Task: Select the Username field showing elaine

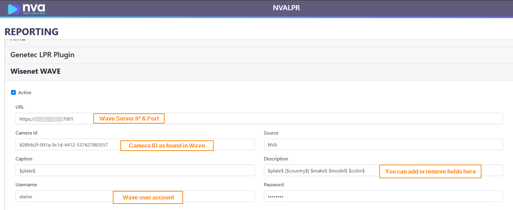Action: (135, 196)
